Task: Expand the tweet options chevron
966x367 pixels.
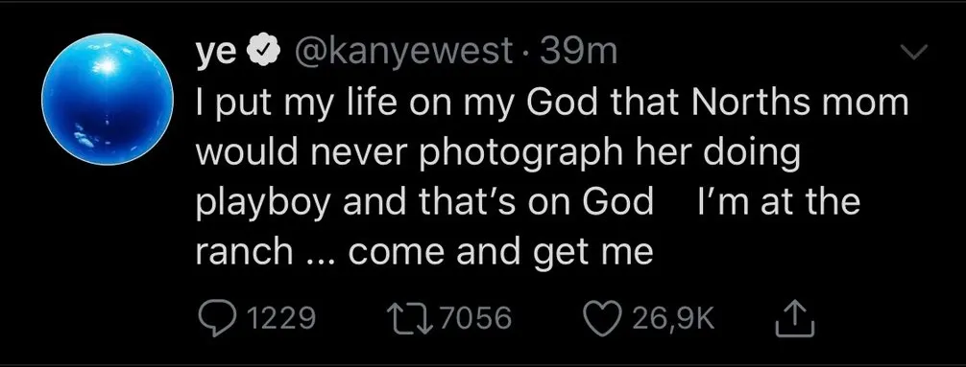Action: coord(913,54)
